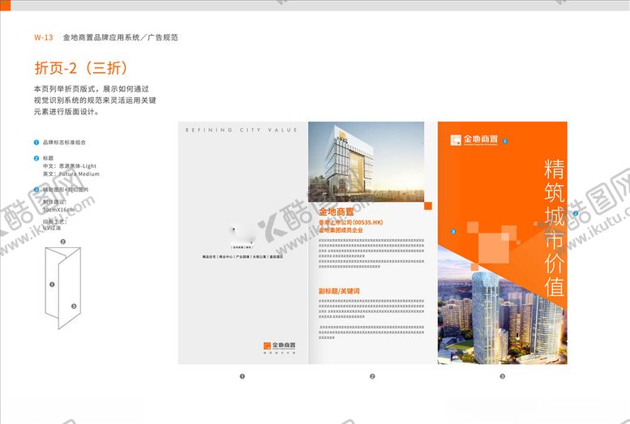Click the header text 金地商置品牌应用系统／广告规范
Viewport: 630px width, 424px height.
(x=120, y=37)
